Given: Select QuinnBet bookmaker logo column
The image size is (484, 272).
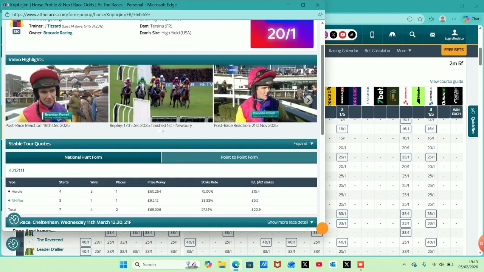Looking at the screenshot, I should (444, 96).
